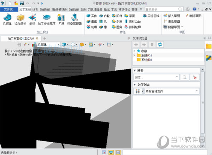Image resolution: width=212 pixels, height=155 pixels.
Task: Click the new file icon in title bar
Action: 10,3
